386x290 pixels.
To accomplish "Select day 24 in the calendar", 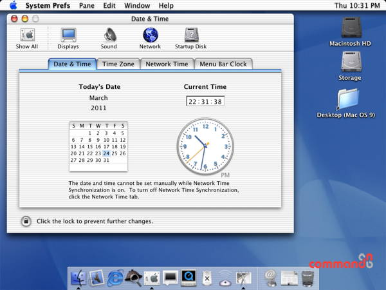I will click(x=106, y=153).
